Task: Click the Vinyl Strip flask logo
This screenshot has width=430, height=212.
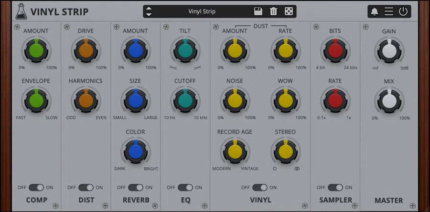Action: (x=21, y=11)
